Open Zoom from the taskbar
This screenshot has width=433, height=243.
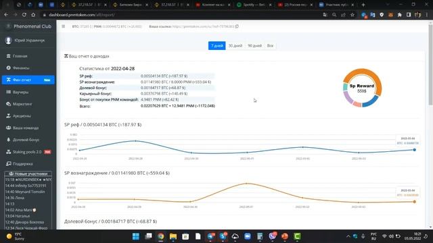tap(248, 236)
